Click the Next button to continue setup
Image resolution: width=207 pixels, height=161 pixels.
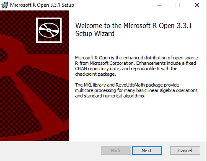pyautogui.click(x=147, y=151)
